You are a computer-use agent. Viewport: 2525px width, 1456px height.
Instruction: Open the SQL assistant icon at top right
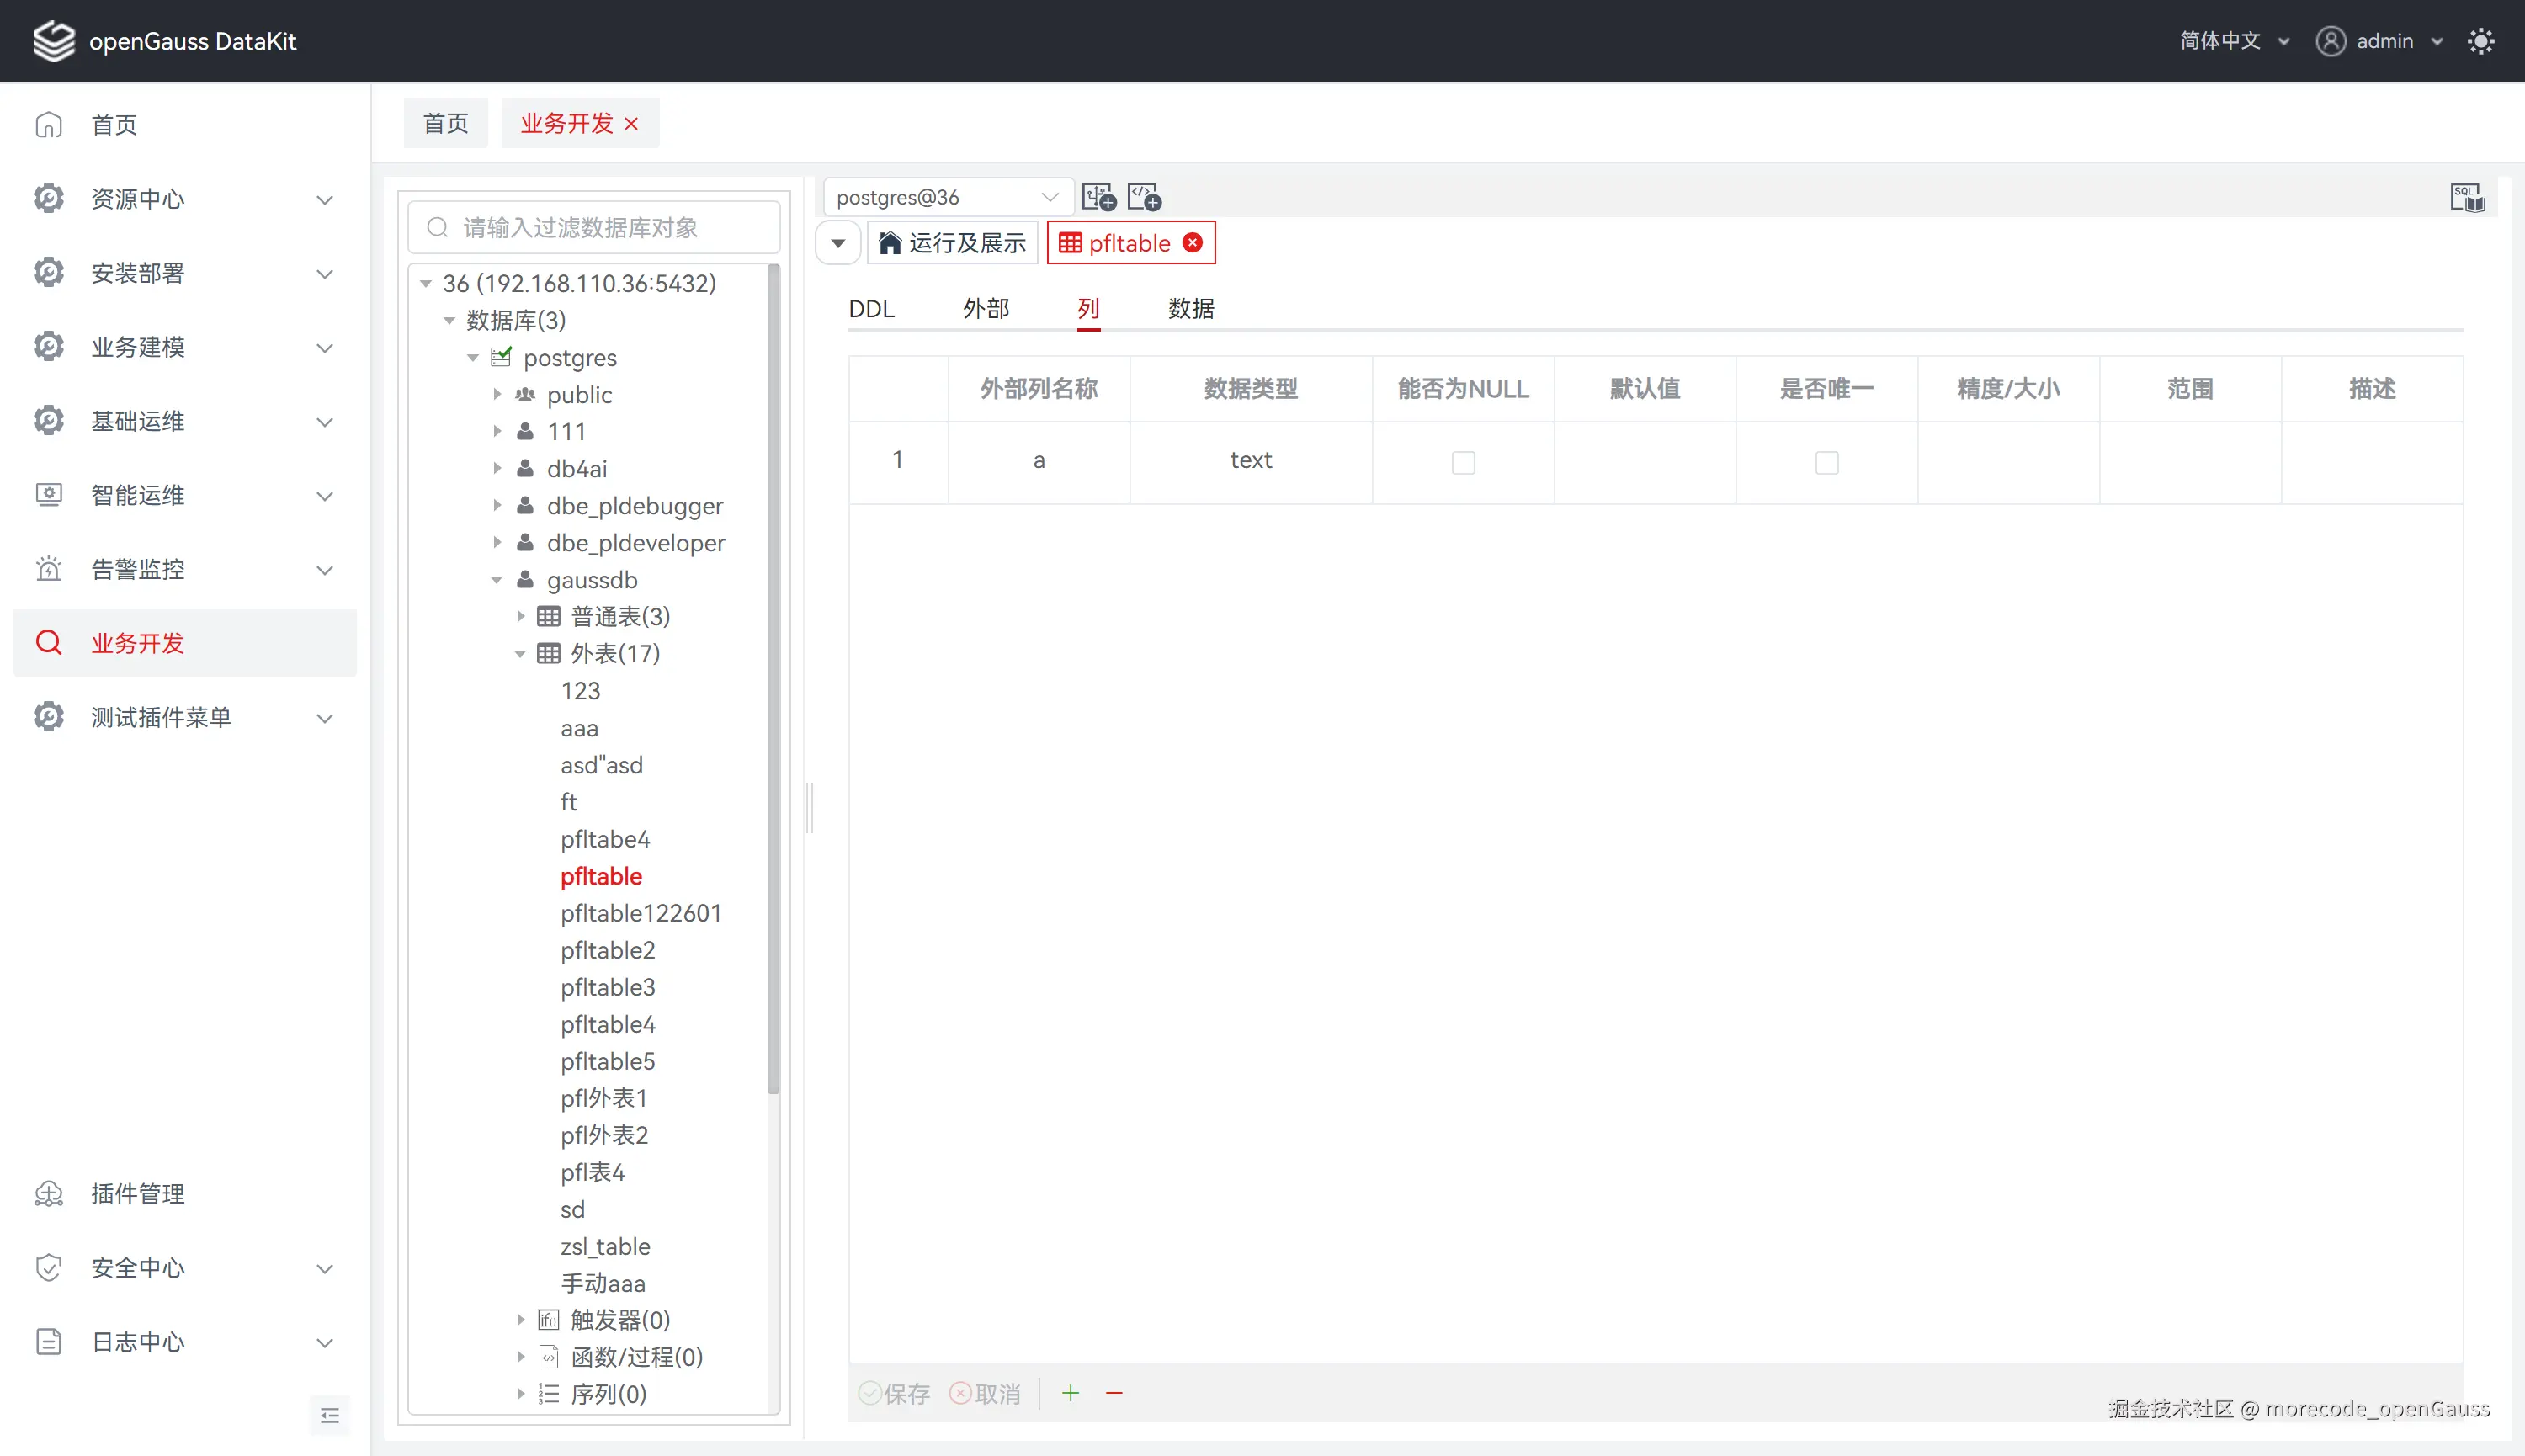(2466, 197)
